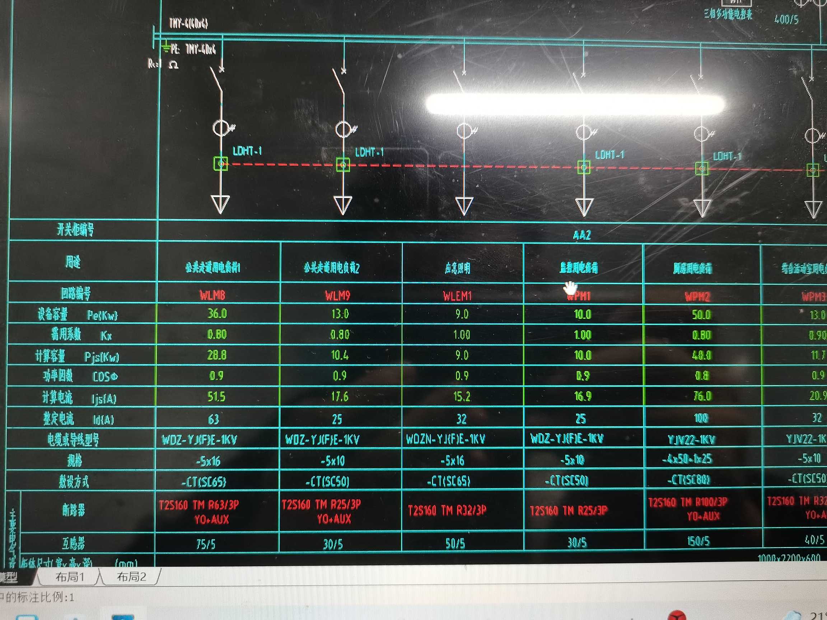Click the WDZN-YJ(F)E-1KV cable type text

[446, 439]
